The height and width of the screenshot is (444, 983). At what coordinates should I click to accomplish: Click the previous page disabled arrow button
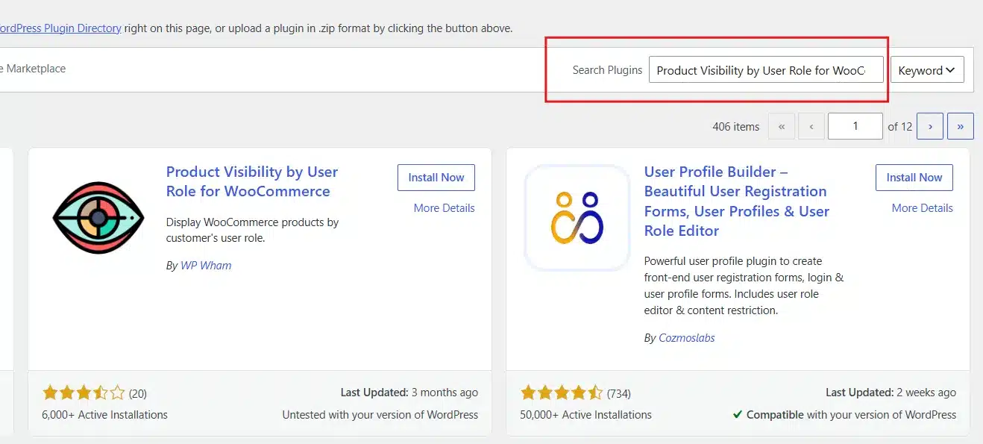[811, 126]
